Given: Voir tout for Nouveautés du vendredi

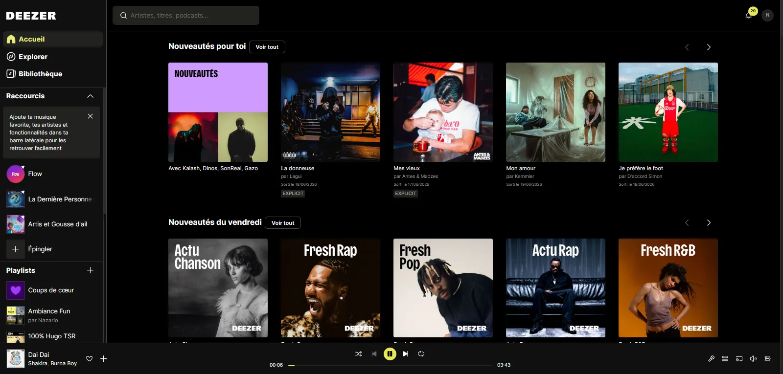Looking at the screenshot, I should click(x=283, y=223).
